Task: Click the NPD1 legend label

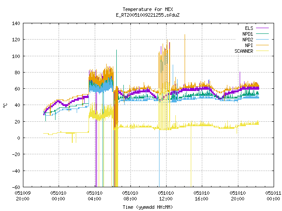Action: (248, 34)
